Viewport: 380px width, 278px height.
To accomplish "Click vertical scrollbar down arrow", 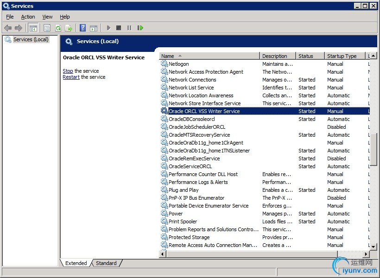I will [373, 247].
